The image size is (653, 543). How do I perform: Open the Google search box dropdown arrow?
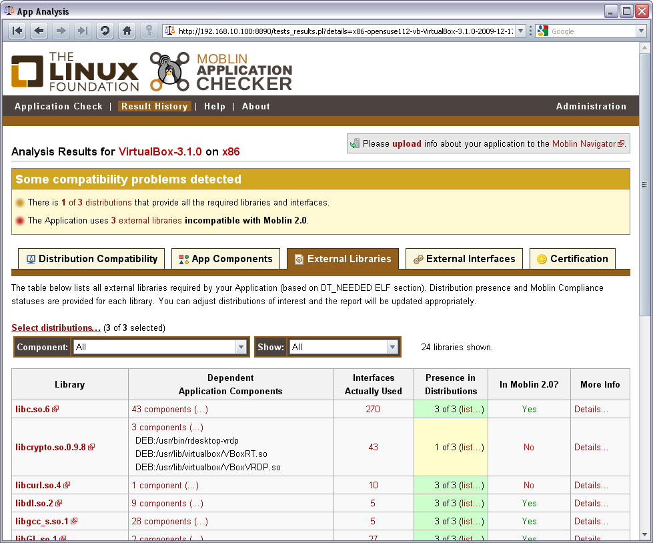[x=642, y=31]
